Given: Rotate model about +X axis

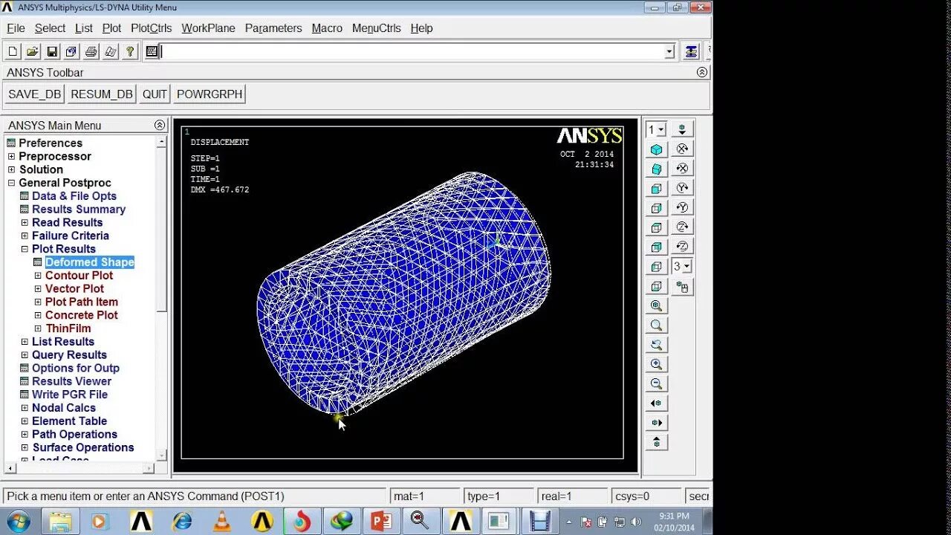Looking at the screenshot, I should (x=682, y=149).
